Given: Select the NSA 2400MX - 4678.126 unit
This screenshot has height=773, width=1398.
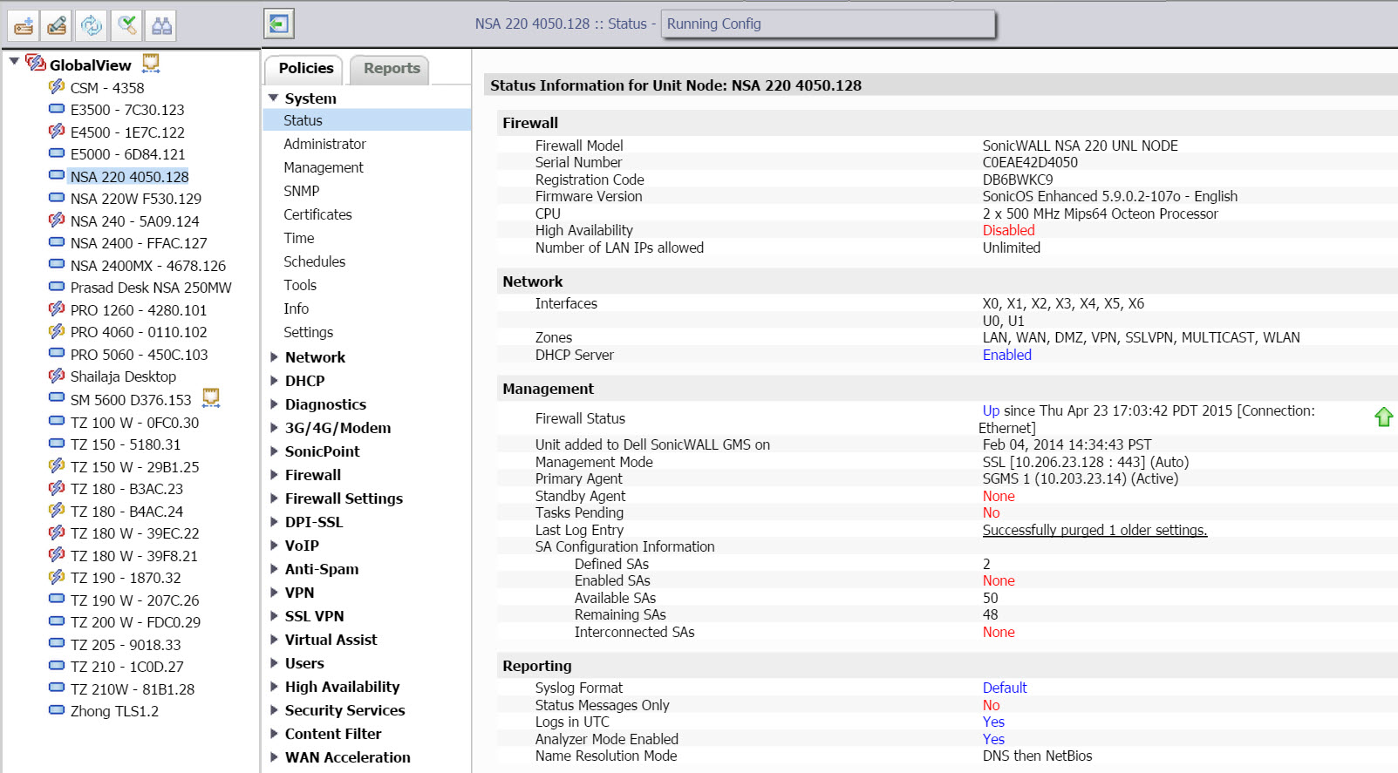Looking at the screenshot, I should [x=147, y=265].
